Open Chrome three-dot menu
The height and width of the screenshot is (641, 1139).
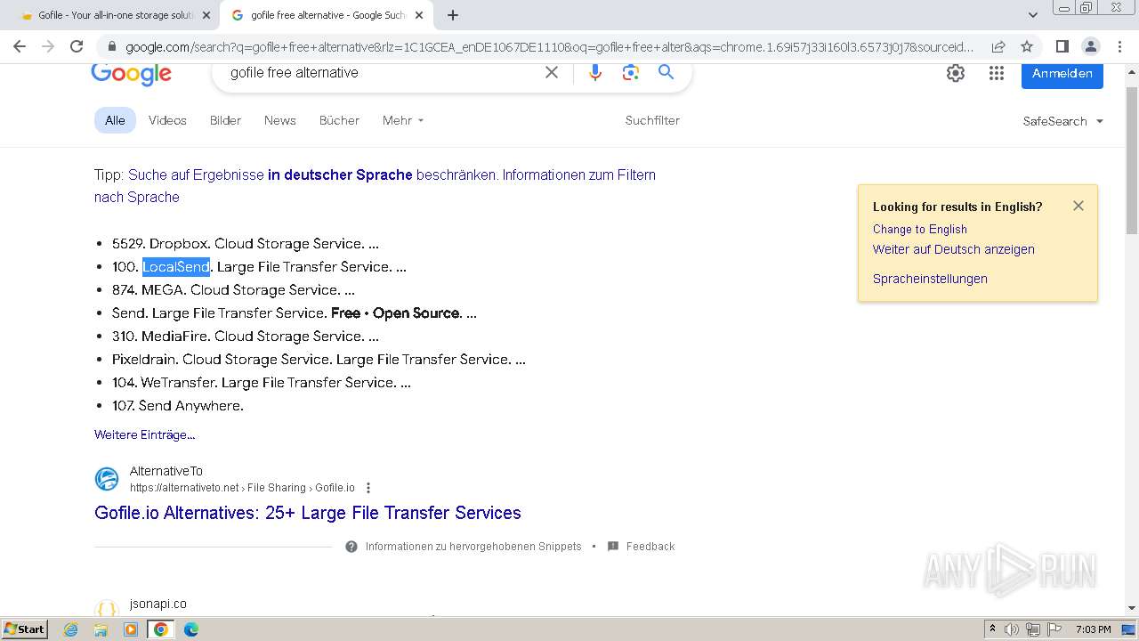pos(1119,46)
